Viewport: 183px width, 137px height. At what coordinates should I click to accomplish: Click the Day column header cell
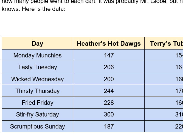tap(38, 43)
